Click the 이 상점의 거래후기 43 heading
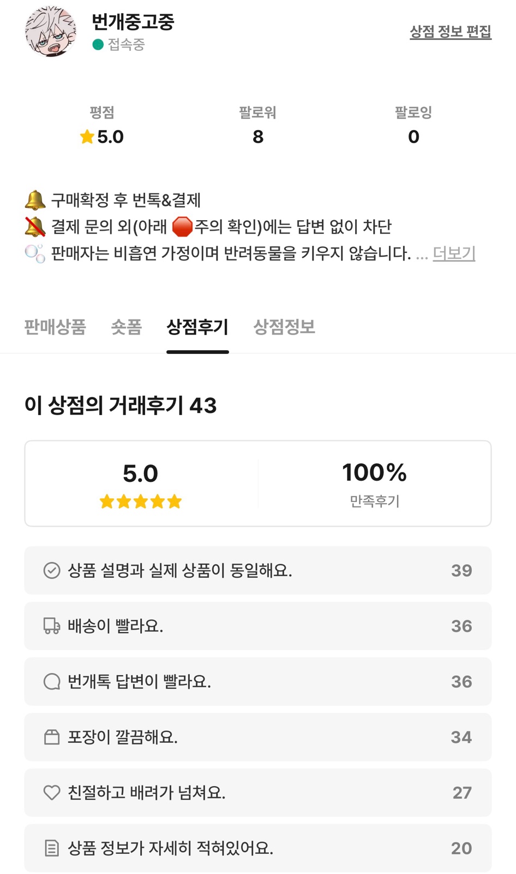Image resolution: width=516 pixels, height=874 pixels. [x=121, y=405]
